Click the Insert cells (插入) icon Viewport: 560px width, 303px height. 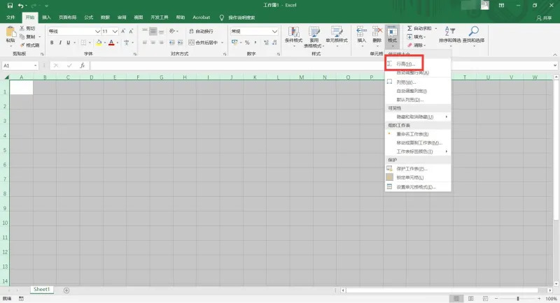361,31
